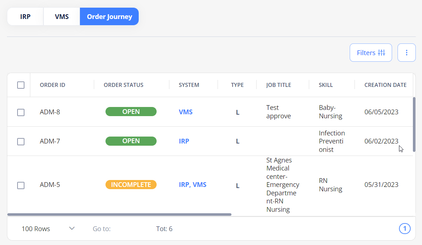This screenshot has width=422, height=245.
Task: Click the 'Infection Preventionist' skill cell
Action: click(332, 141)
